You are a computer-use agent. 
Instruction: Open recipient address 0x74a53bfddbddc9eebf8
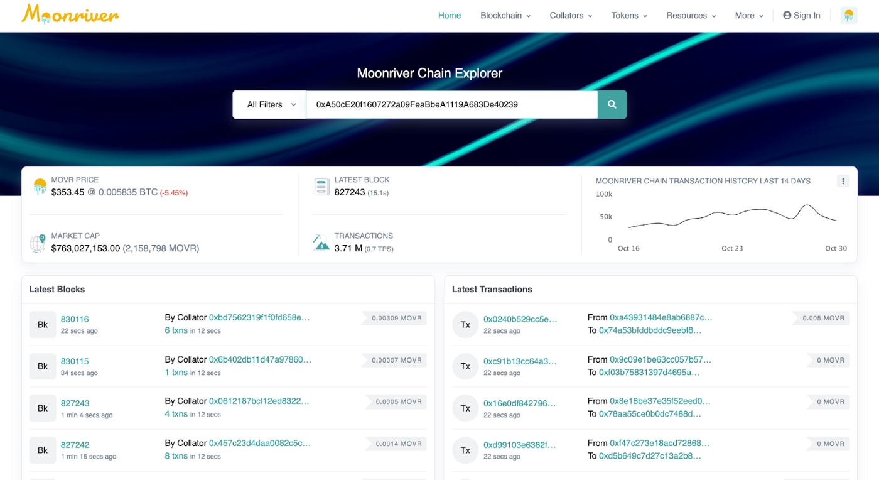650,330
